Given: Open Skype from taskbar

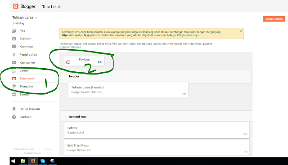Looking at the screenshot, I should [x=43, y=161].
